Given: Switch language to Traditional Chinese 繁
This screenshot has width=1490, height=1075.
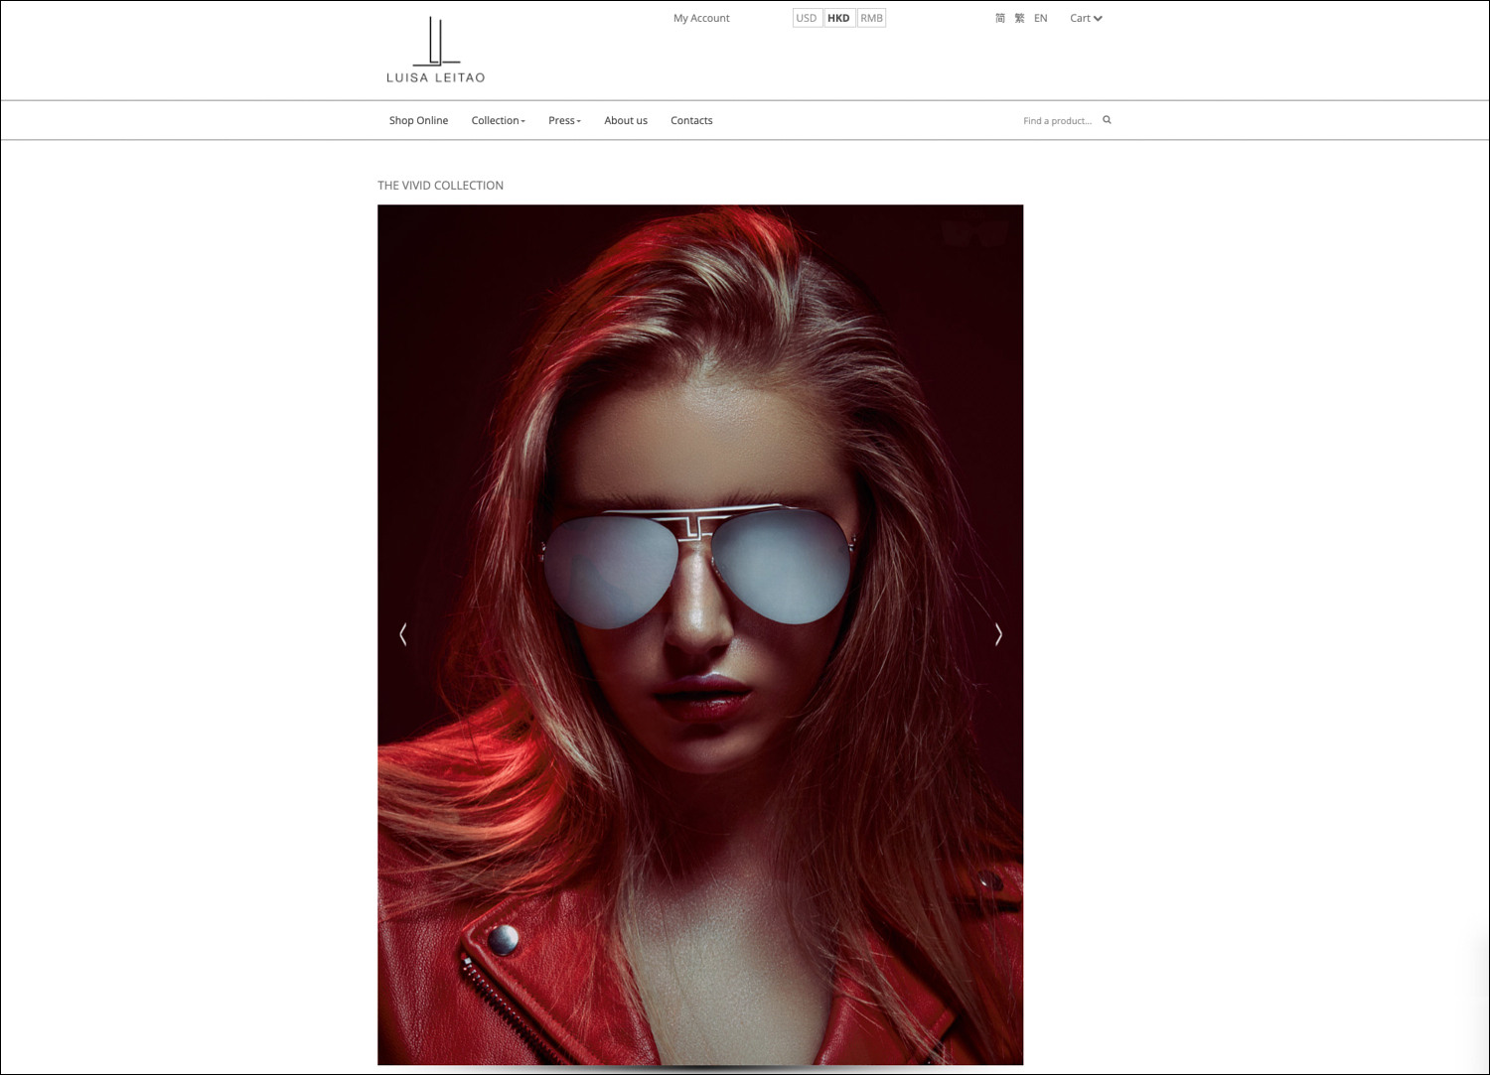Looking at the screenshot, I should (1019, 18).
